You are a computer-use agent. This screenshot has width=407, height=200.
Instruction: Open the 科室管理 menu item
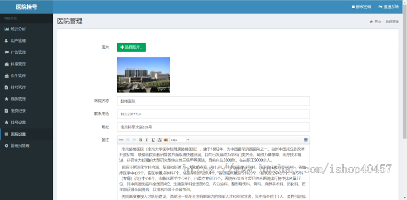[27, 64]
